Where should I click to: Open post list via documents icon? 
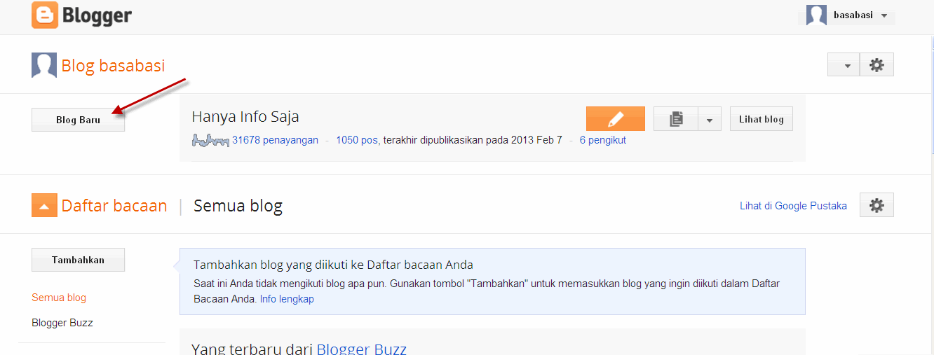[x=676, y=119]
